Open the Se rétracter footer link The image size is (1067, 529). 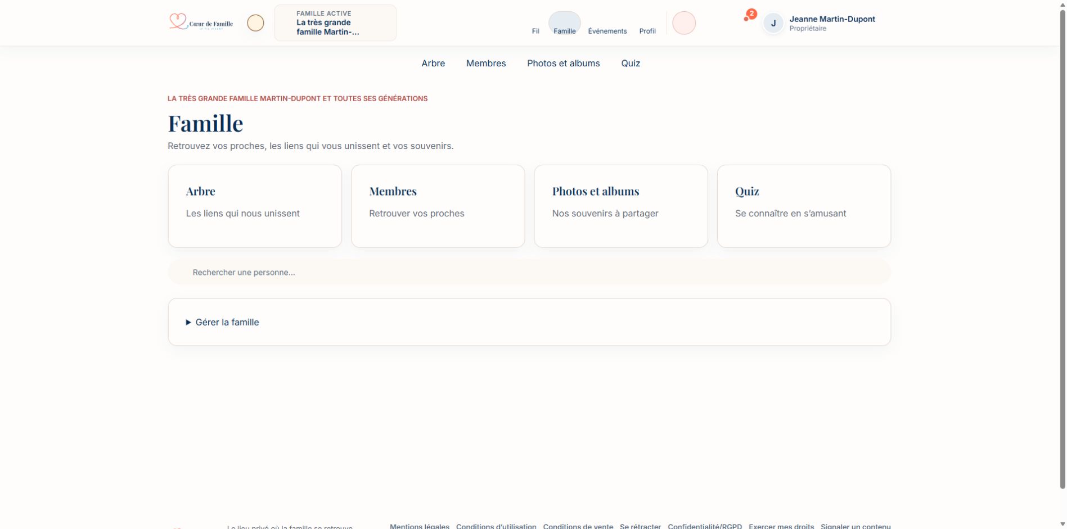(640, 526)
